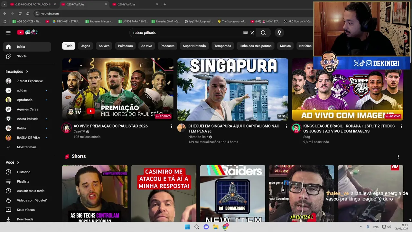Open Assistir mais tarde
This screenshot has height=232, width=412.
27,191
